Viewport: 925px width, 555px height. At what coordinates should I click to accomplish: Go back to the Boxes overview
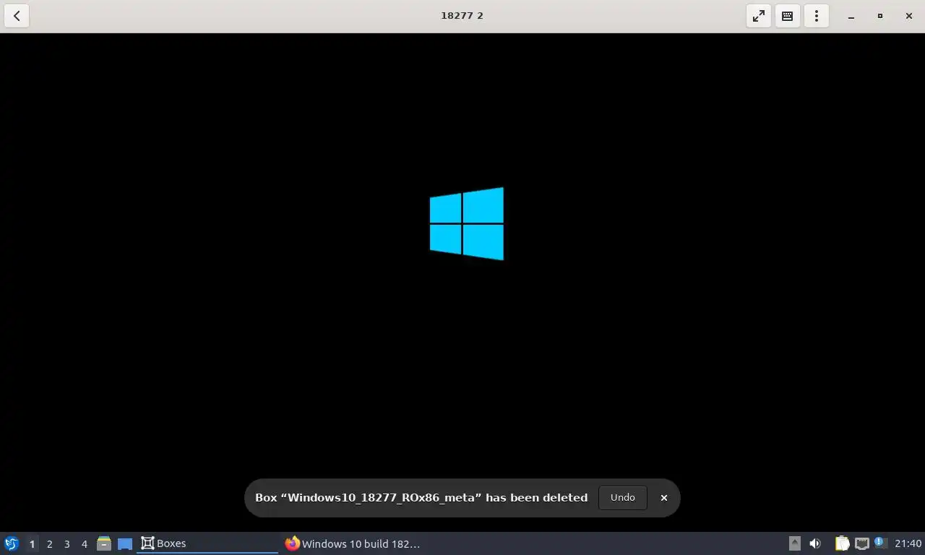[17, 16]
